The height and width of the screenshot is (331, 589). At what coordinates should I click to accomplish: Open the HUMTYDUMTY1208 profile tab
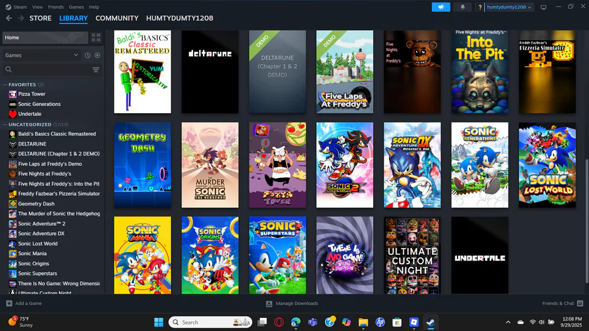(179, 18)
